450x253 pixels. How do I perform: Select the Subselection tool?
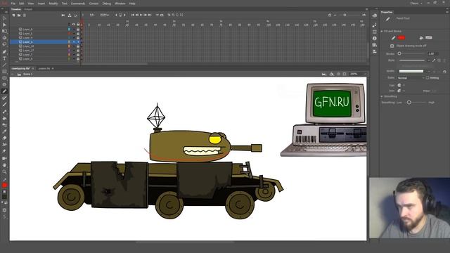[4, 25]
